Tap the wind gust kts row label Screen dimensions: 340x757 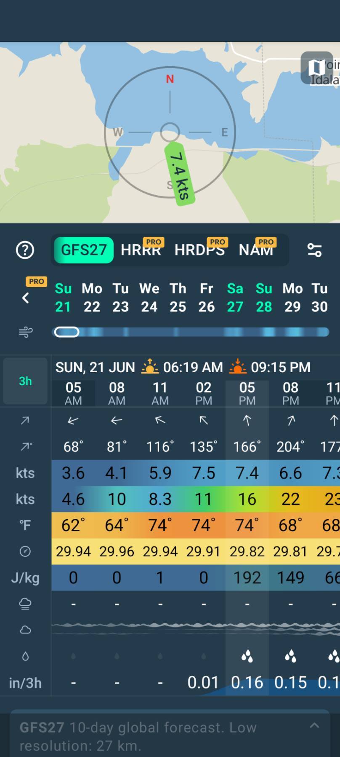point(25,499)
